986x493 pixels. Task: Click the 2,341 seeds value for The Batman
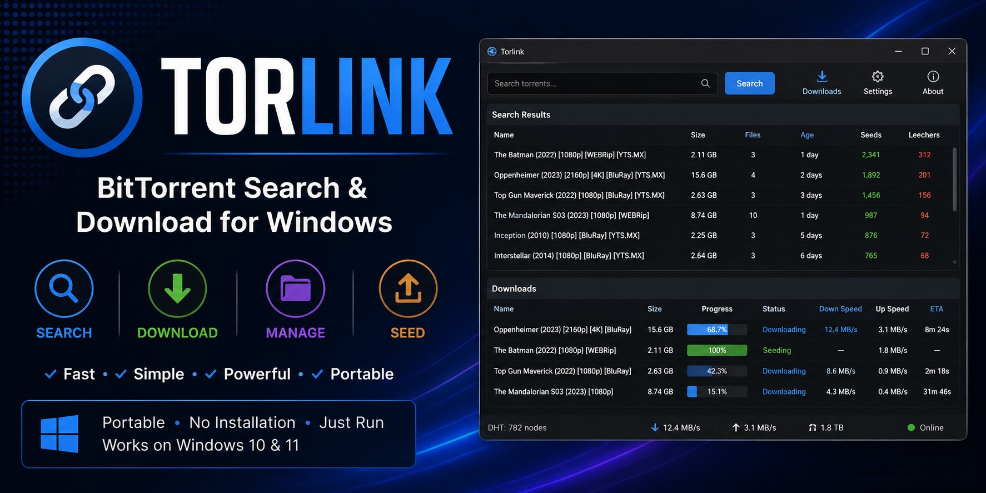pos(871,155)
